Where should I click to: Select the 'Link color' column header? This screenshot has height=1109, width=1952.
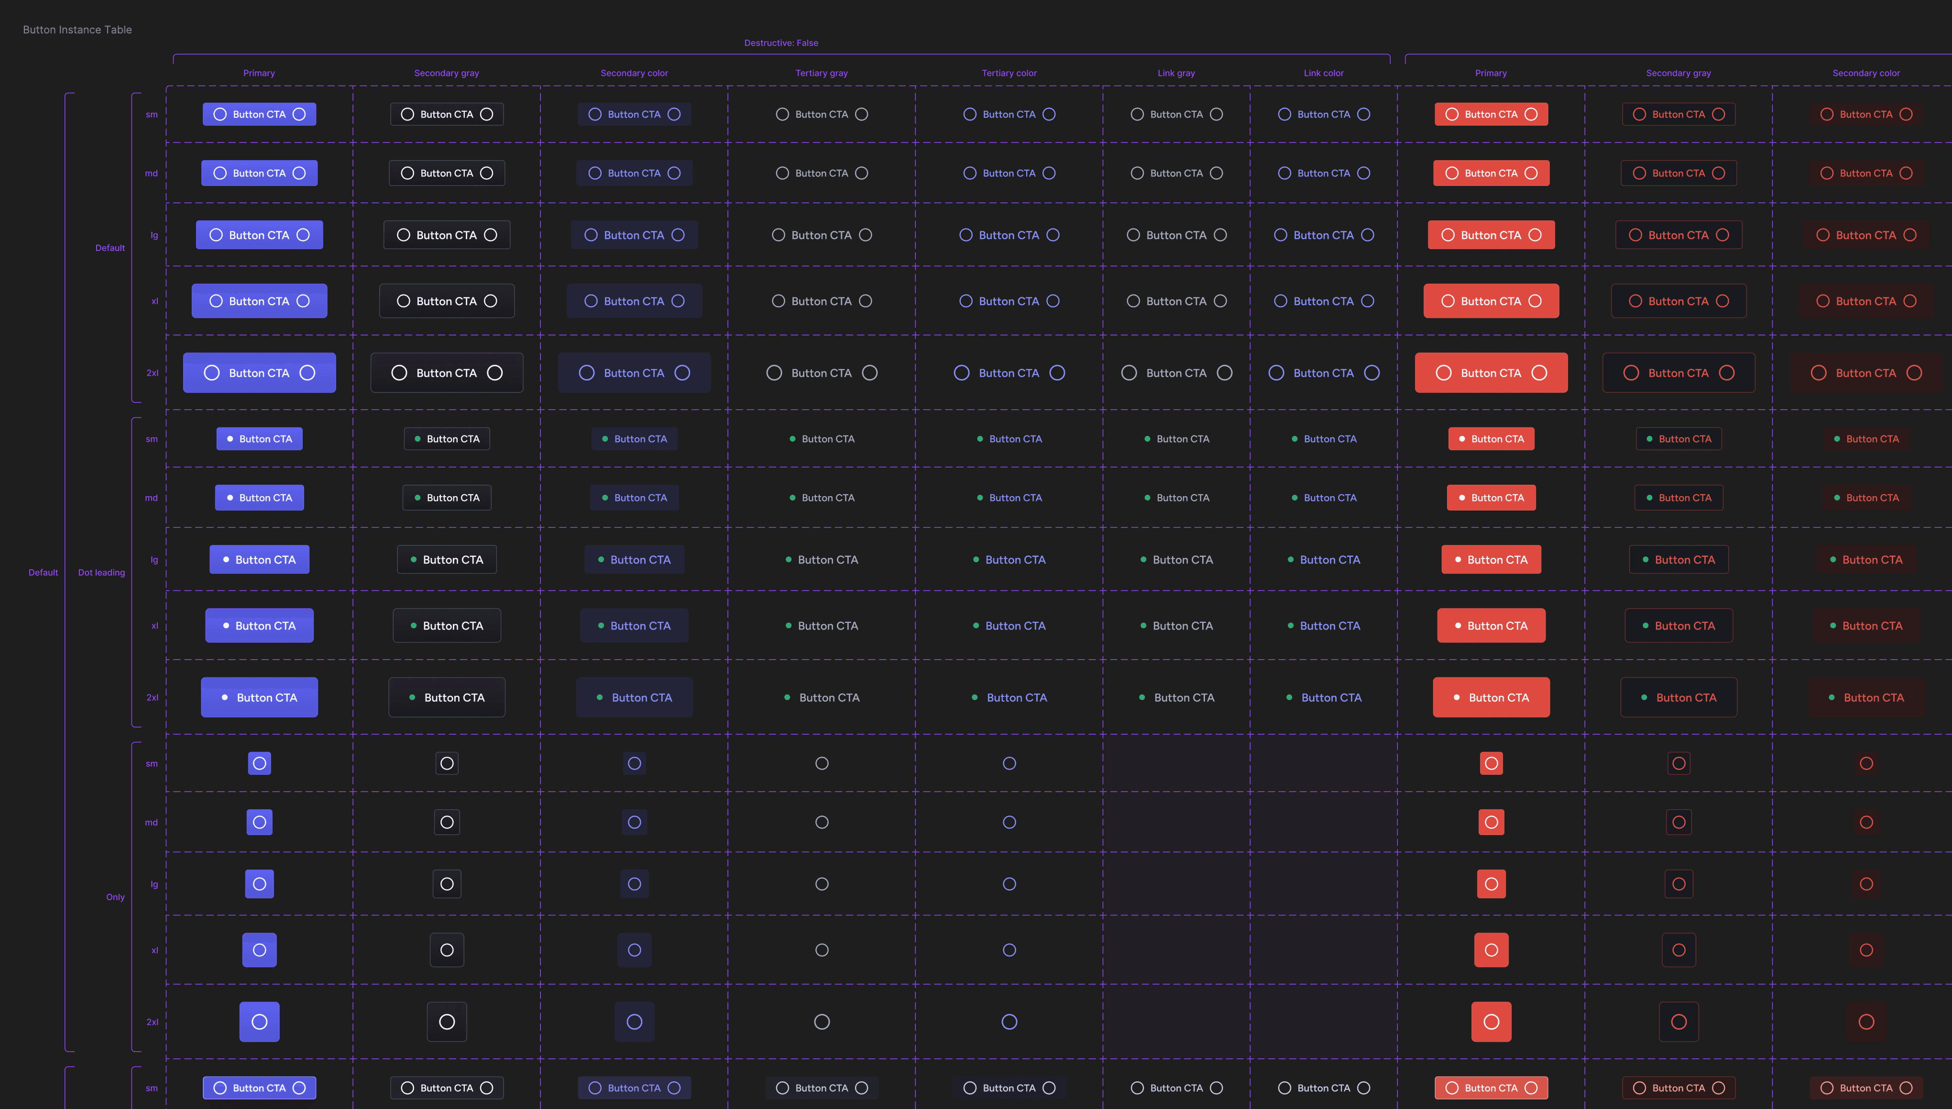pos(1324,73)
